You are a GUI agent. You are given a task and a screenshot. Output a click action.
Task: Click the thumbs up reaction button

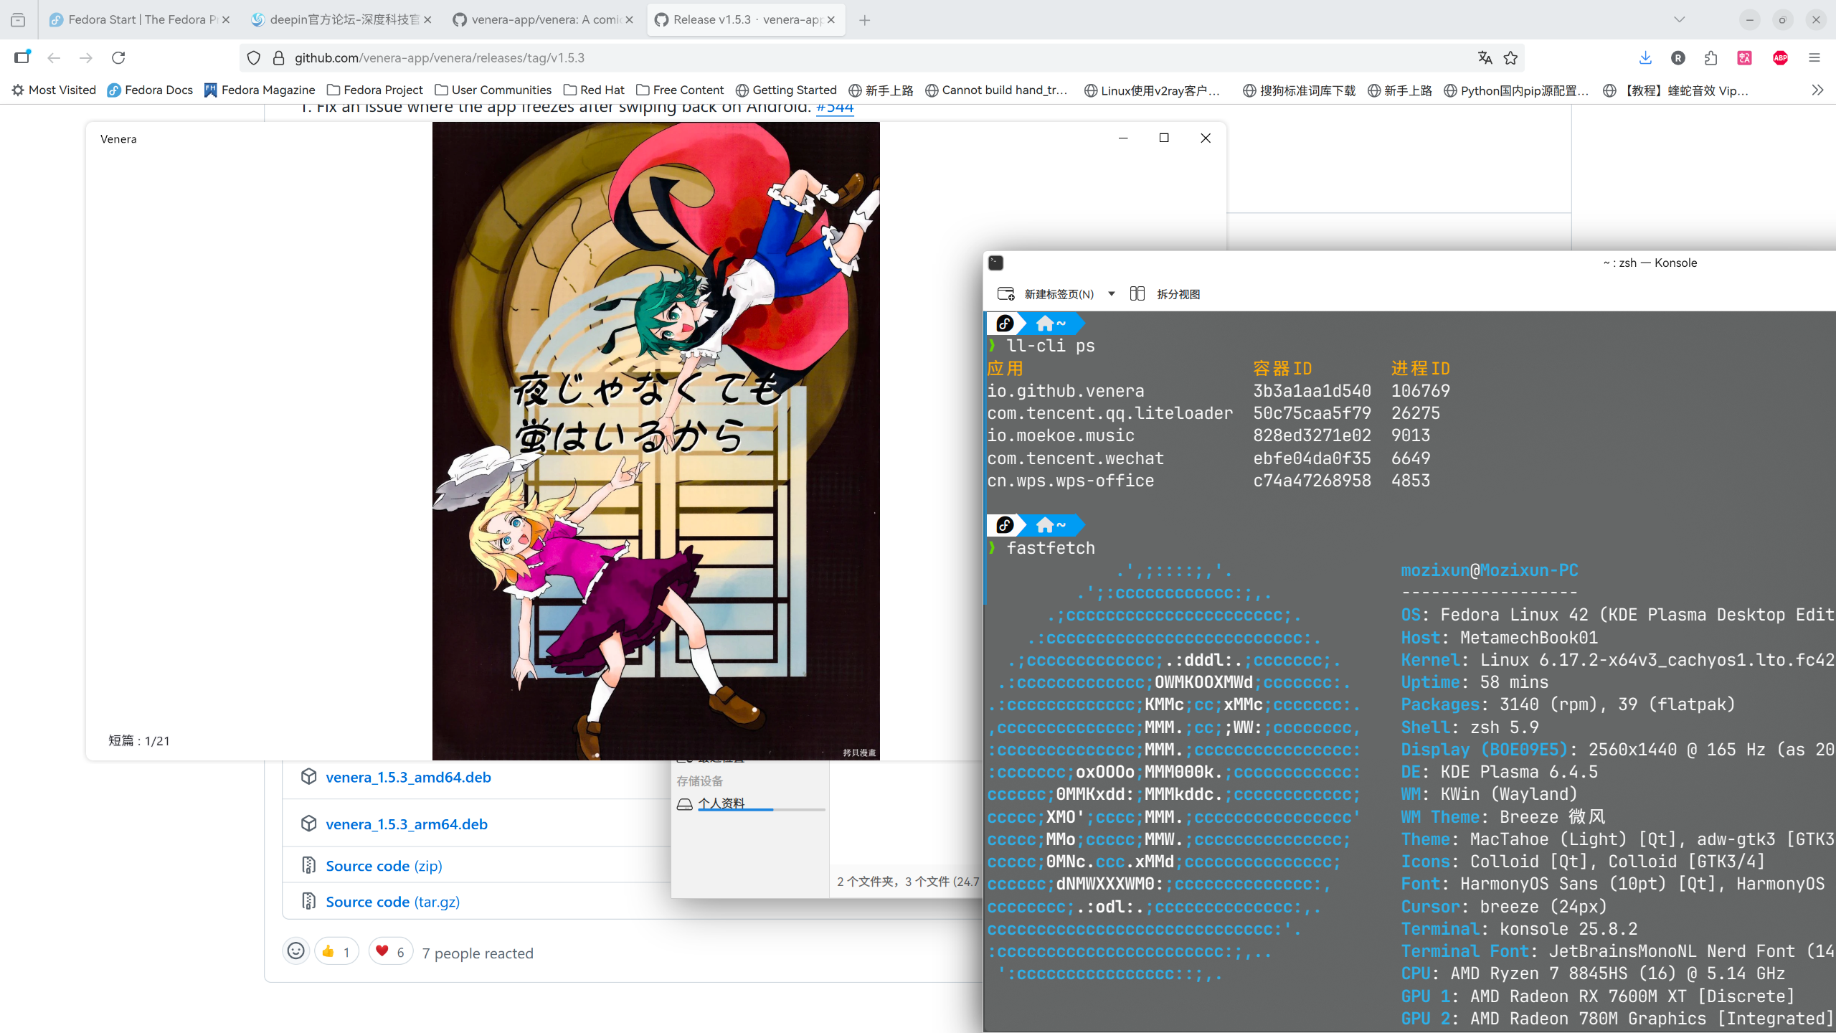(336, 951)
